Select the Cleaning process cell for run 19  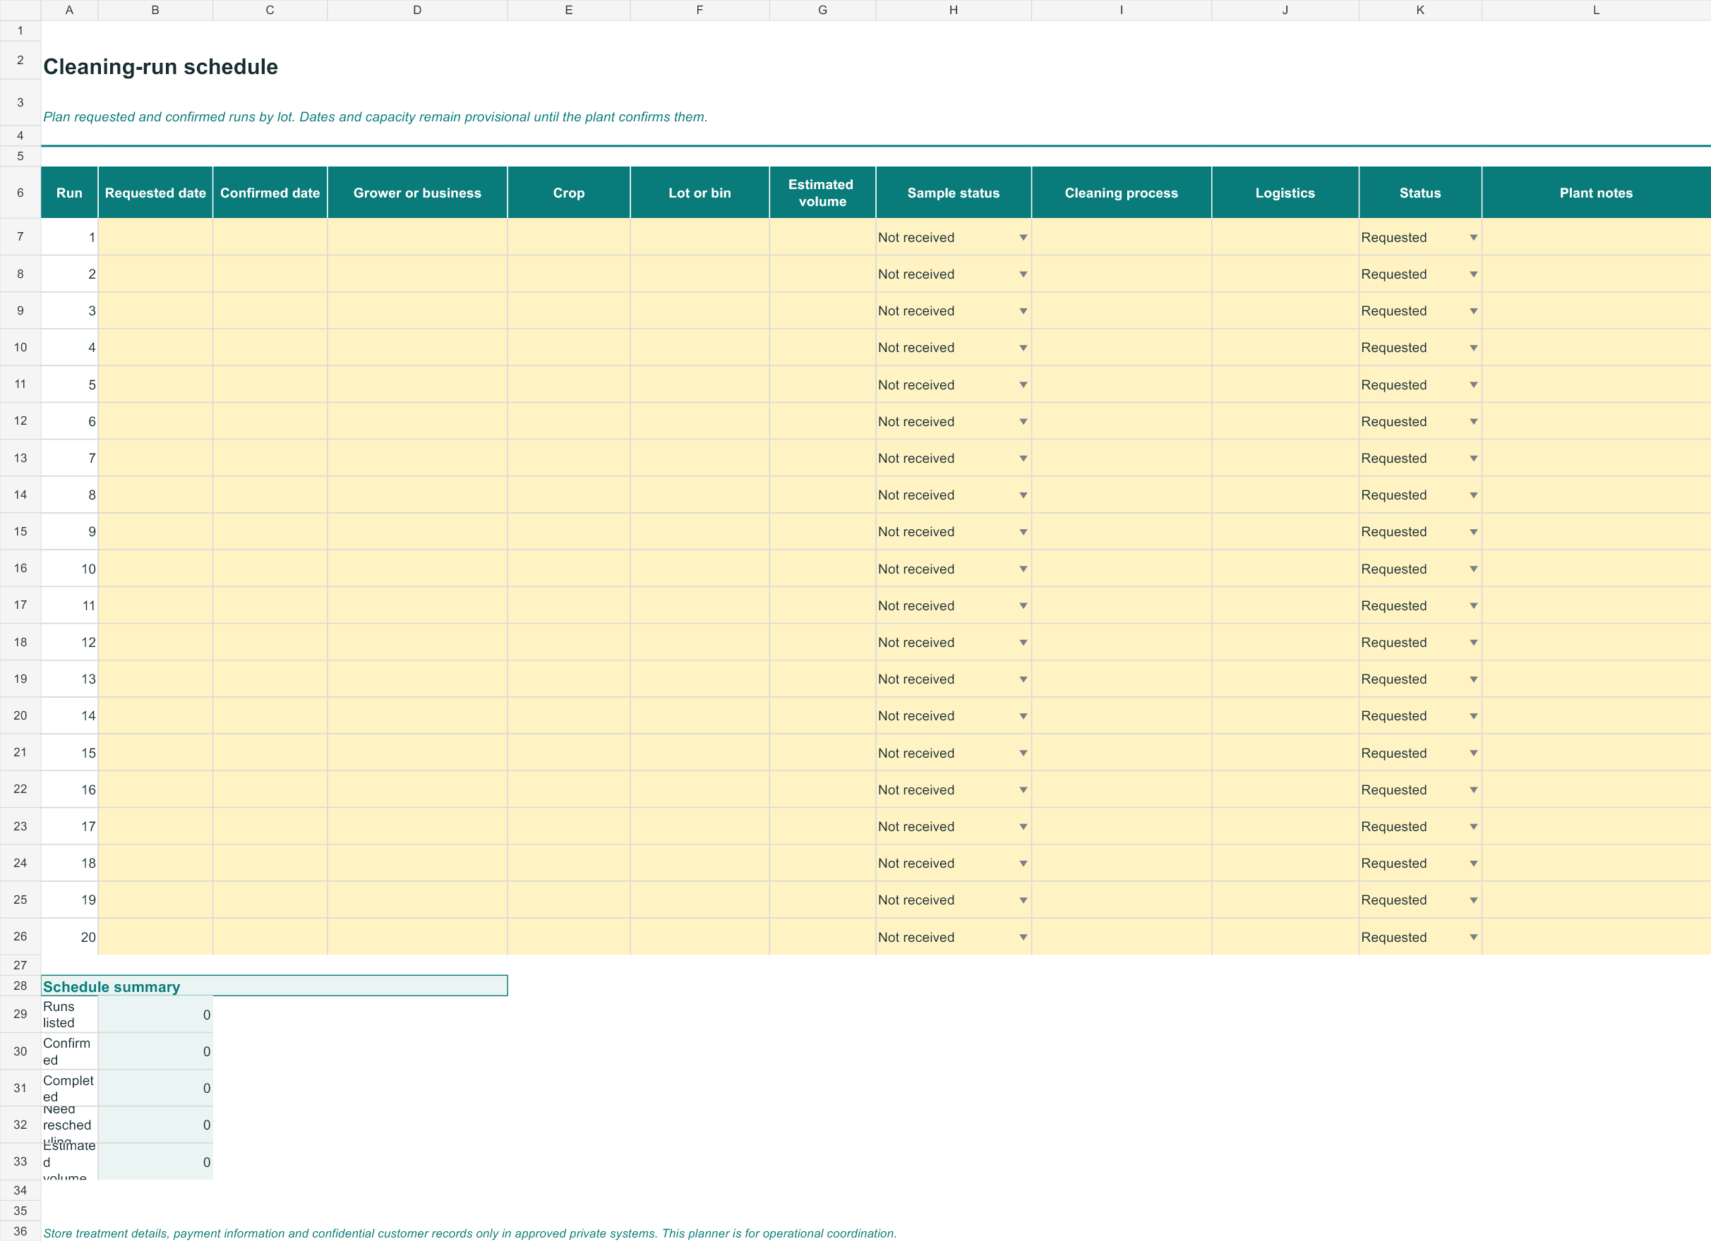pyautogui.click(x=1121, y=900)
